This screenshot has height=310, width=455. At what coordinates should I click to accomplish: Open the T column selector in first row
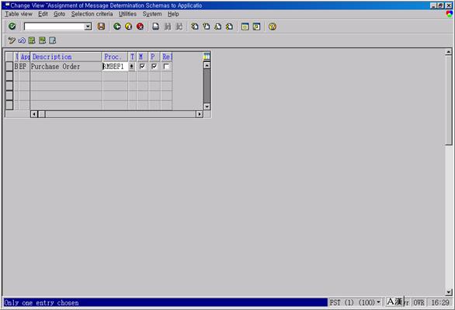click(132, 66)
